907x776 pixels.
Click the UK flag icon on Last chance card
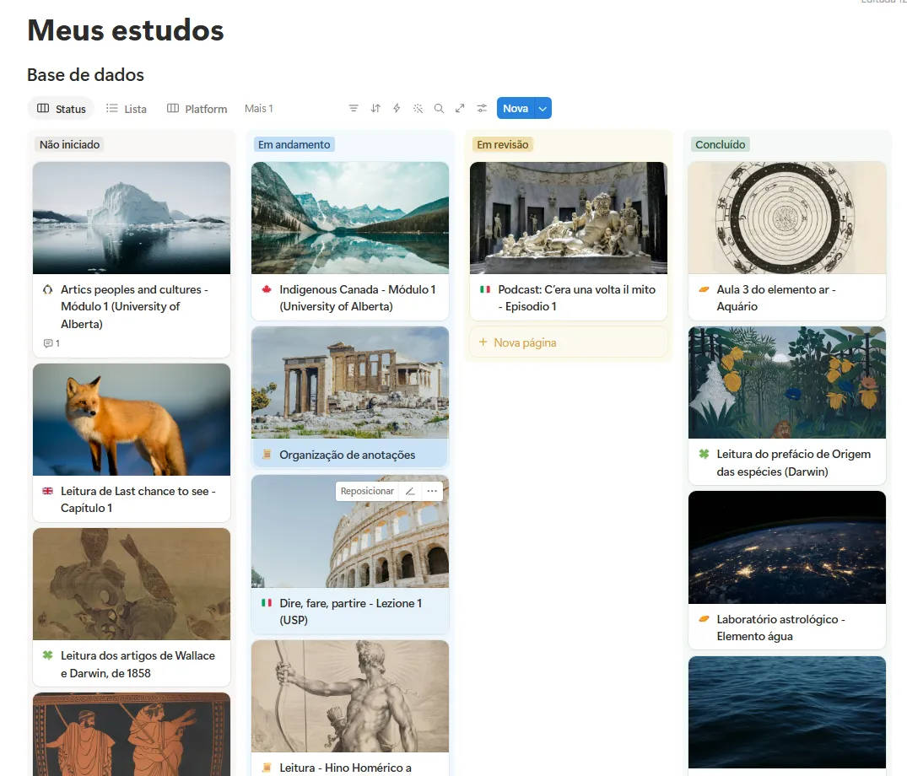point(48,491)
